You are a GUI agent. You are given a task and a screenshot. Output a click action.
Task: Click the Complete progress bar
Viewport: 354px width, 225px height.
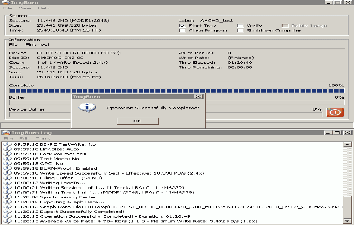pos(176,91)
